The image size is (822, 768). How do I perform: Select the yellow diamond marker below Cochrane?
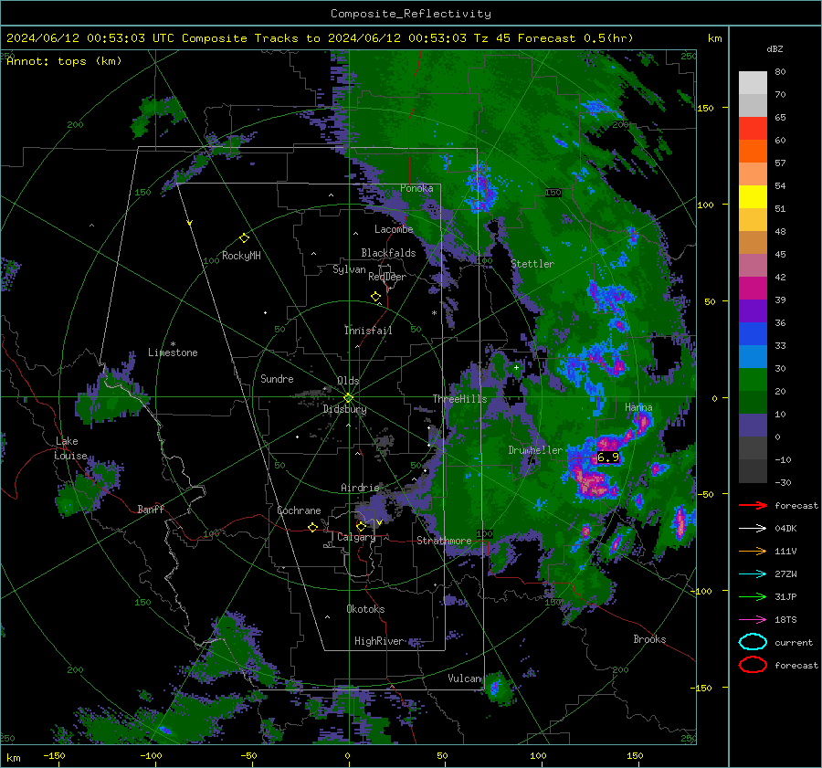(312, 527)
